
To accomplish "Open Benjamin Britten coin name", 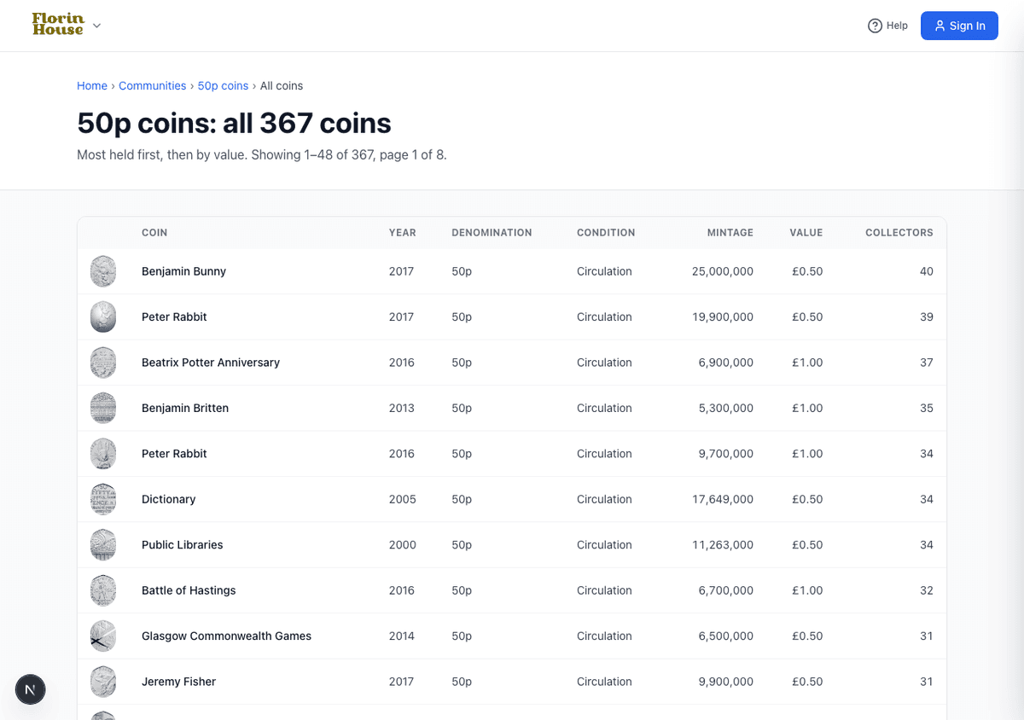I will coord(185,408).
